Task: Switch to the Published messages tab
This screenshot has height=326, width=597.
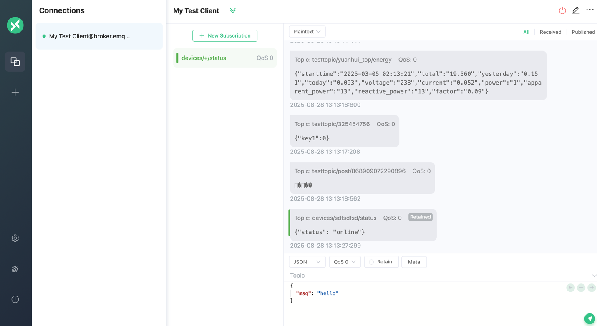Action: pyautogui.click(x=583, y=32)
